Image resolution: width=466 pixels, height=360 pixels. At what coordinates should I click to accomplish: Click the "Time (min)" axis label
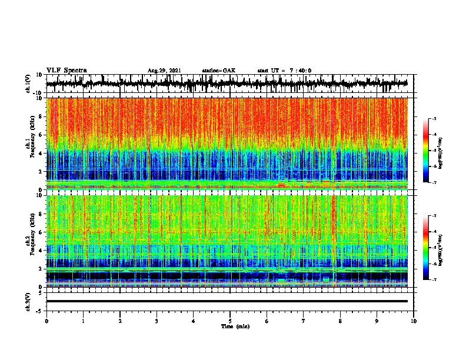[235, 326]
